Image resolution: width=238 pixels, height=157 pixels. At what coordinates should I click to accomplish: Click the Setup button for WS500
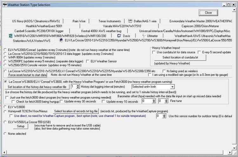pyautogui.click(x=21, y=126)
